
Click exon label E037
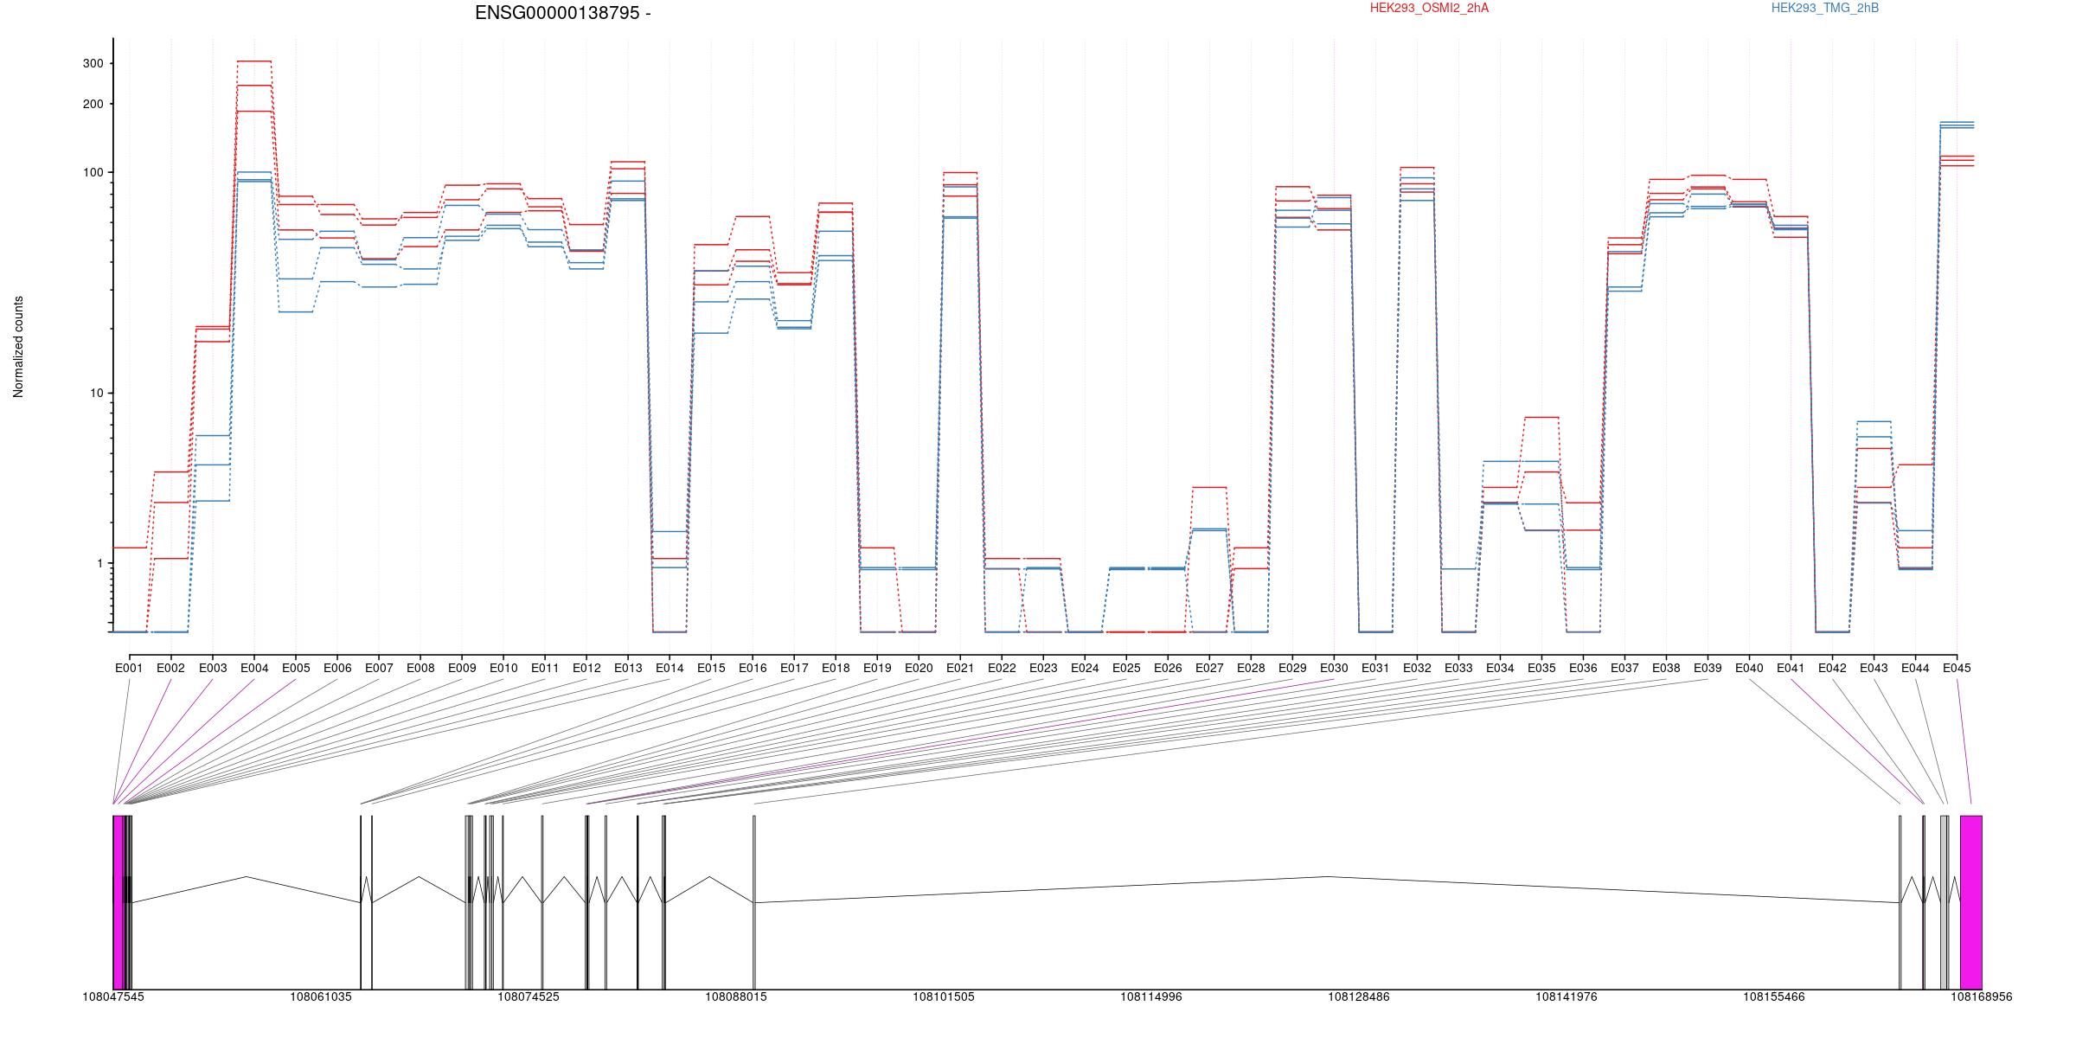click(1624, 668)
